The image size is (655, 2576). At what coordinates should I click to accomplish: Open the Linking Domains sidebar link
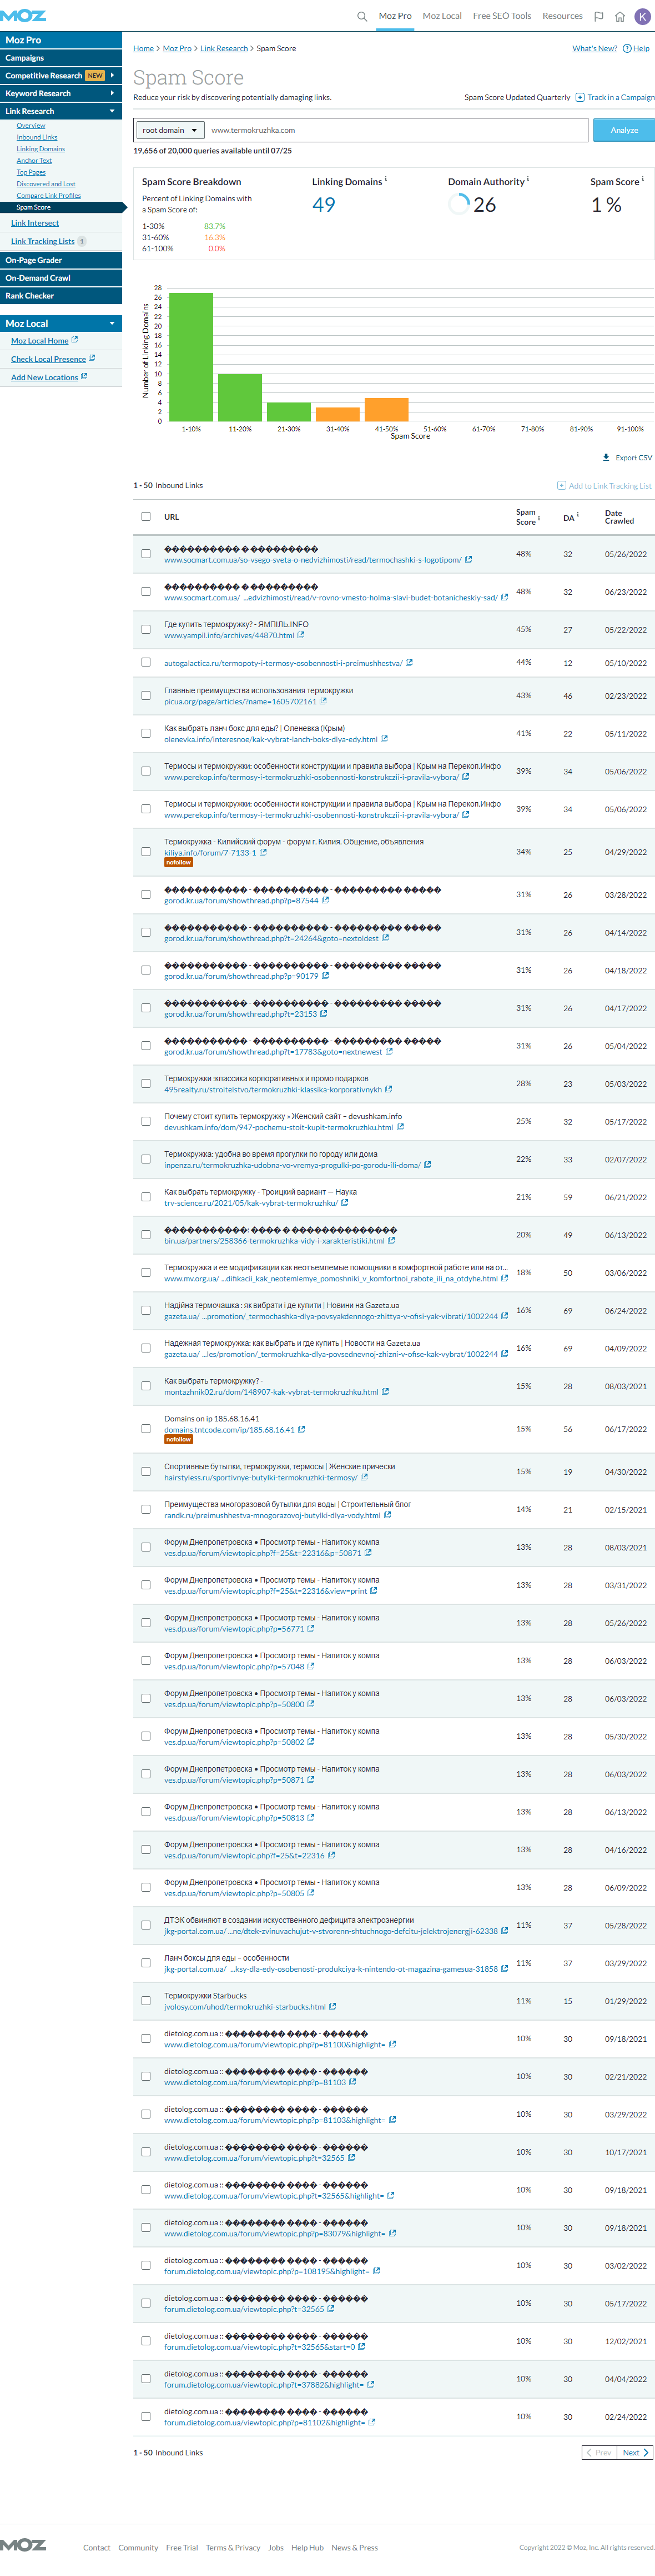click(41, 149)
